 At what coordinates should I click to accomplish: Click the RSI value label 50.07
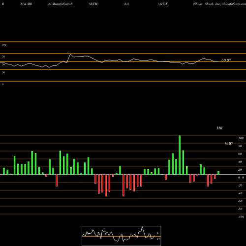click(x=226, y=60)
